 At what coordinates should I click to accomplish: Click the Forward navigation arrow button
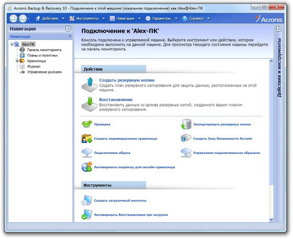pyautogui.click(x=23, y=18)
